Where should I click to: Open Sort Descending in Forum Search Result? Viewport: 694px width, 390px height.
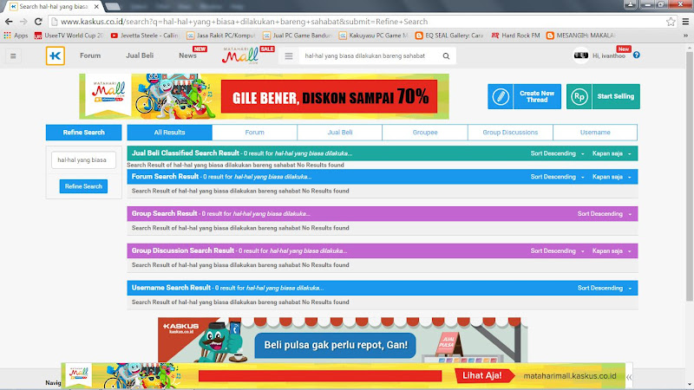557,177
